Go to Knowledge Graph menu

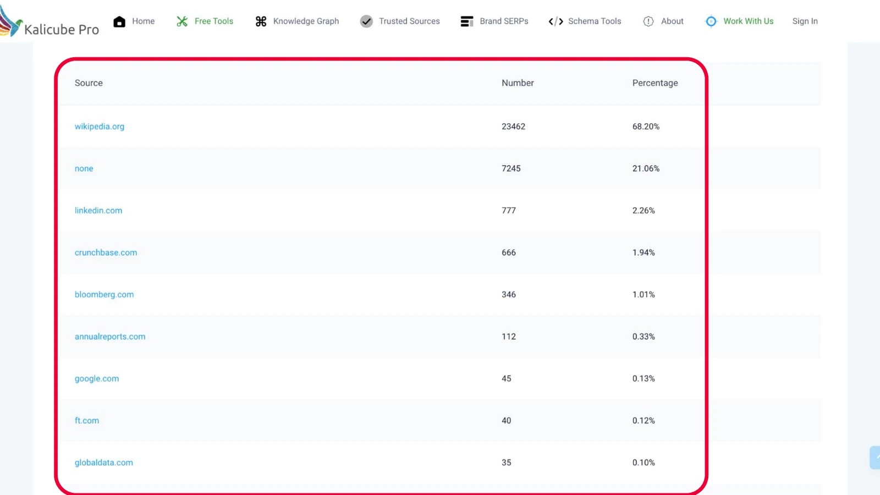306,21
